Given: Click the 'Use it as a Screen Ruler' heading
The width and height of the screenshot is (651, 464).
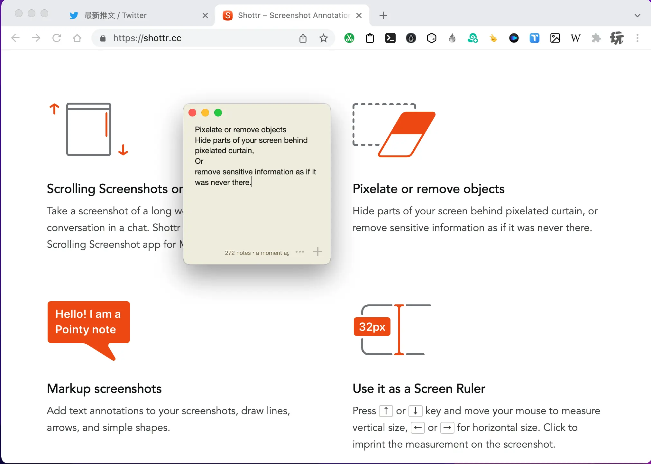Looking at the screenshot, I should (419, 389).
